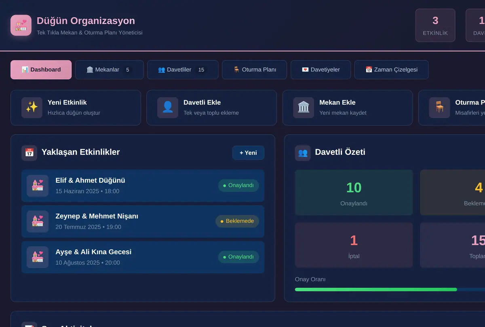Image resolution: width=485 pixels, height=327 pixels.
Task: Select the 1 İptal summary card
Action: point(354,245)
